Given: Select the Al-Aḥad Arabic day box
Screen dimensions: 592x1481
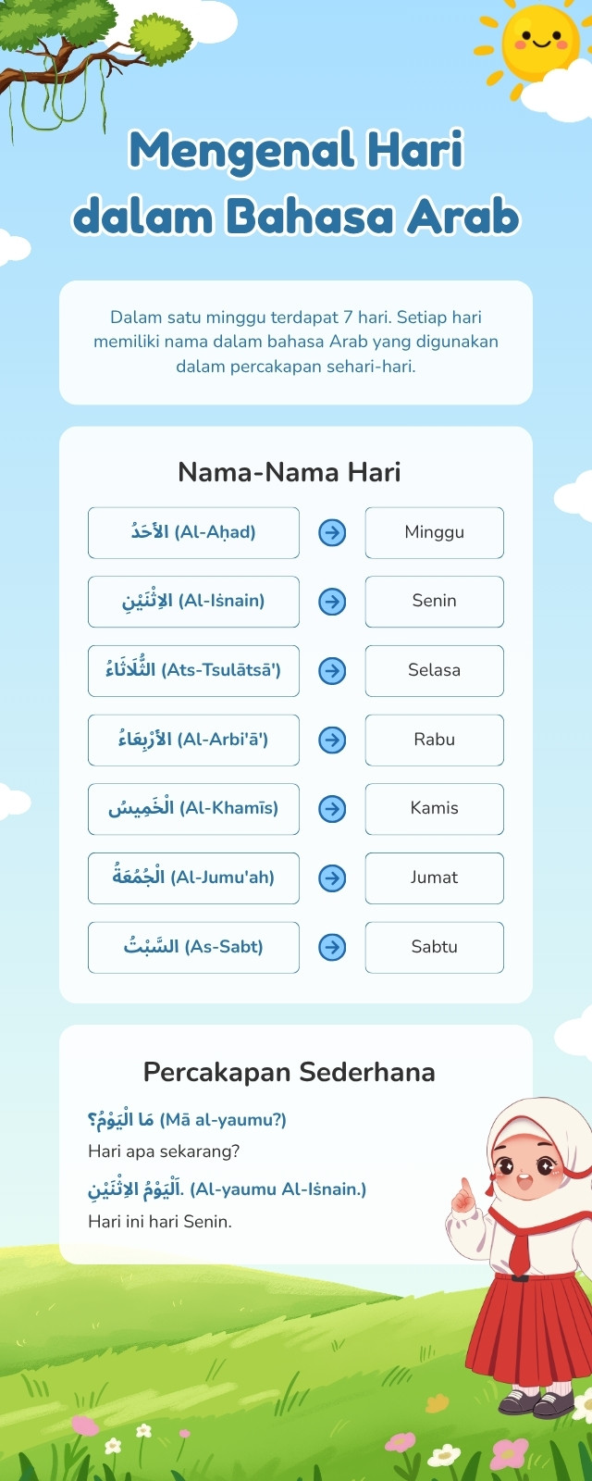Looking at the screenshot, I should pyautogui.click(x=193, y=532).
